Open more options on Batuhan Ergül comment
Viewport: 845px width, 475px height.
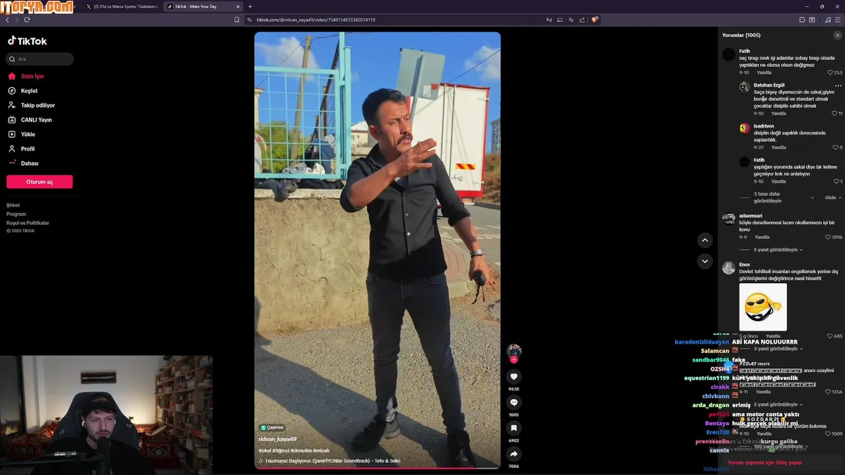pos(838,86)
